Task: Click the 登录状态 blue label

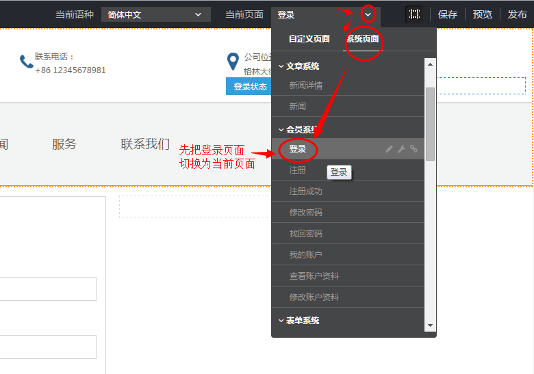Action: (x=250, y=87)
